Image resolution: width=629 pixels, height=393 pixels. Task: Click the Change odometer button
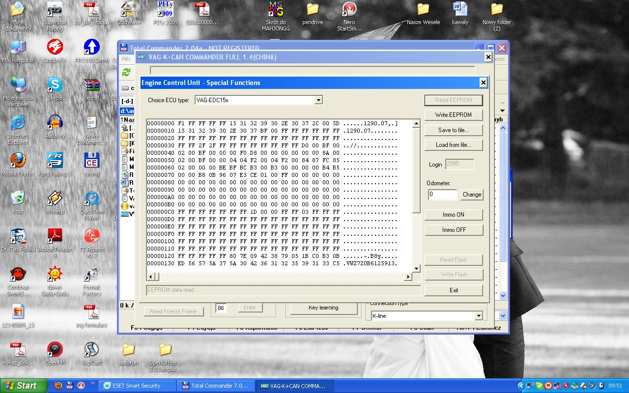[472, 195]
